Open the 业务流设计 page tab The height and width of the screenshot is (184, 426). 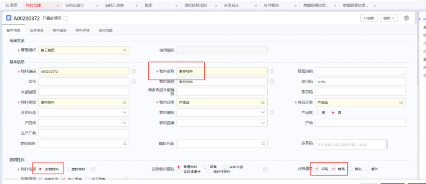tap(74, 5)
